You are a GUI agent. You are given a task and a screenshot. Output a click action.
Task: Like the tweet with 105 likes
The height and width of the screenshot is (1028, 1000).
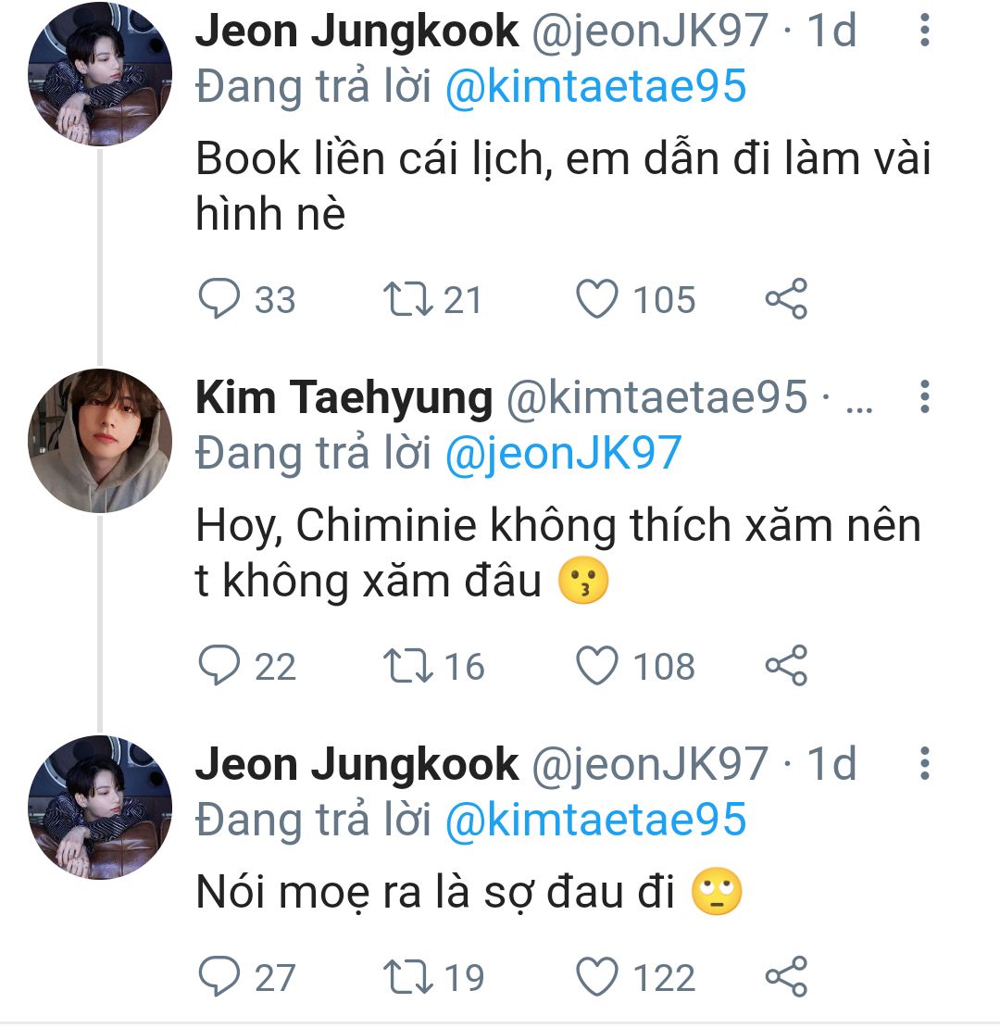pyautogui.click(x=597, y=300)
